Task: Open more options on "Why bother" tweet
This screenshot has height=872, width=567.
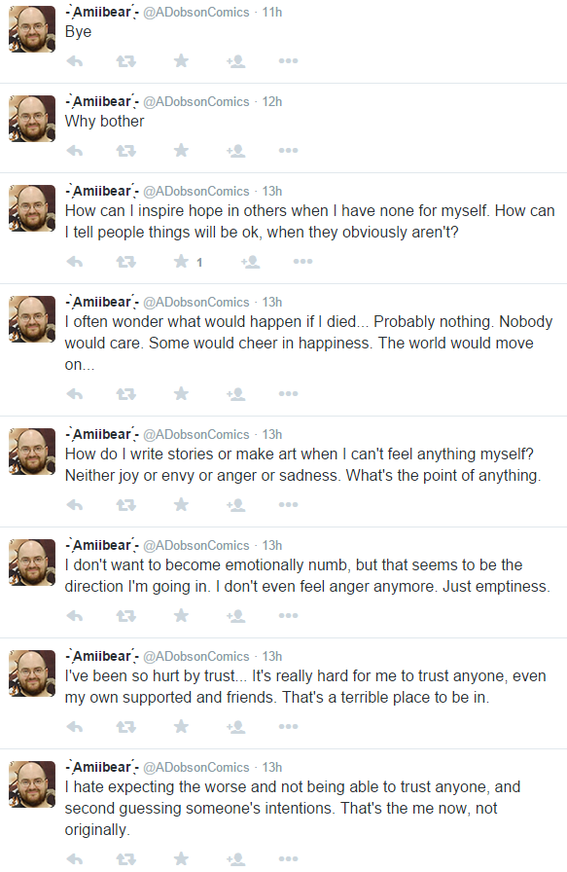Action: click(289, 150)
